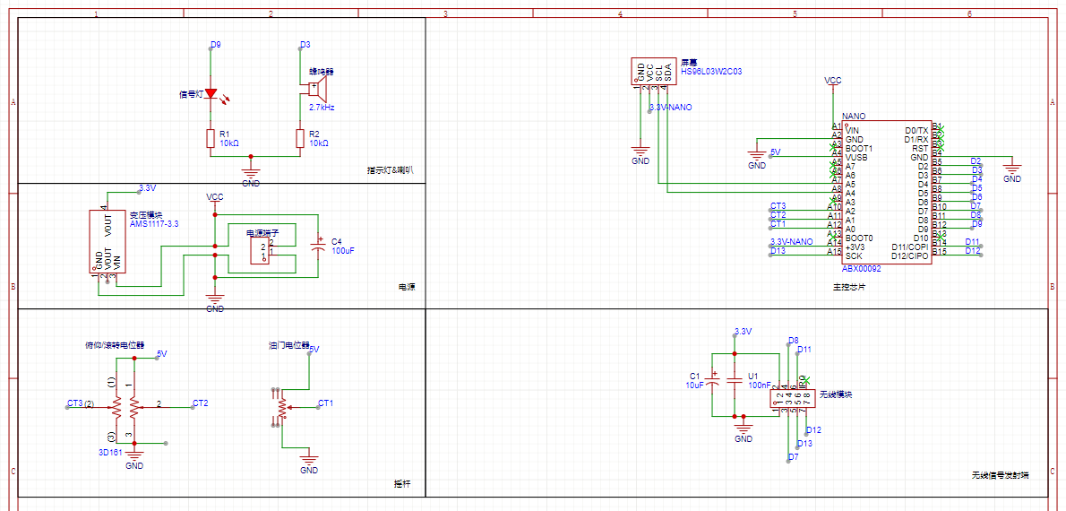Select the VCC power symbol above NANO
This screenshot has height=511, width=1066.
(x=833, y=82)
